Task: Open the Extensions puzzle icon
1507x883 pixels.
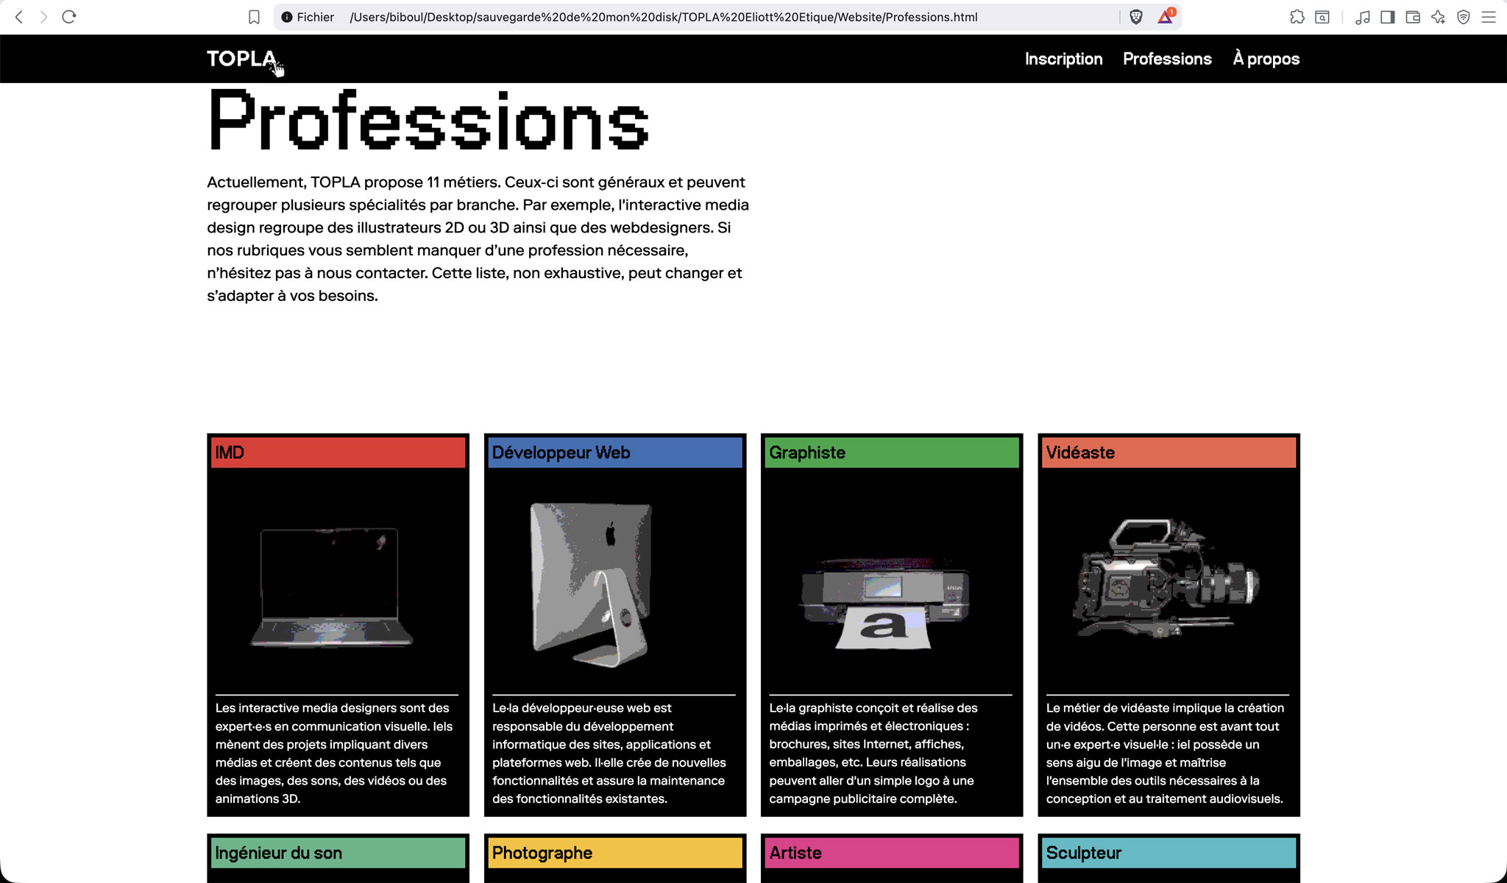Action: pyautogui.click(x=1297, y=17)
